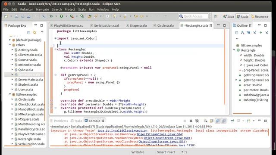Open the Debug button dropdown arrow
This screenshot has width=276, height=155.
pos(56,16)
